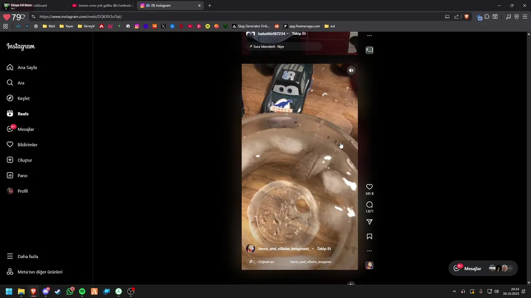The height and width of the screenshot is (298, 531).
Task: Open extensions puzzle icon
Action: [487, 17]
